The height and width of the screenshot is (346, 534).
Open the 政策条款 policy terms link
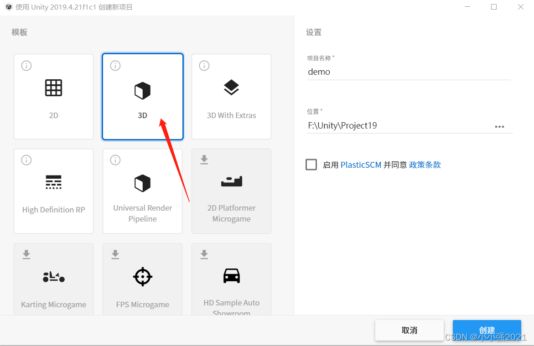coord(425,165)
